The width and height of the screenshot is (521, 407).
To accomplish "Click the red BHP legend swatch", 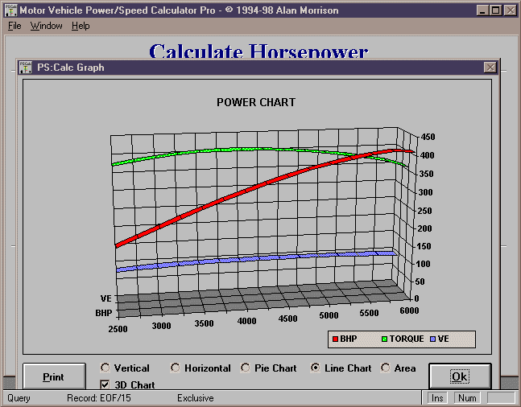I will coord(335,339).
